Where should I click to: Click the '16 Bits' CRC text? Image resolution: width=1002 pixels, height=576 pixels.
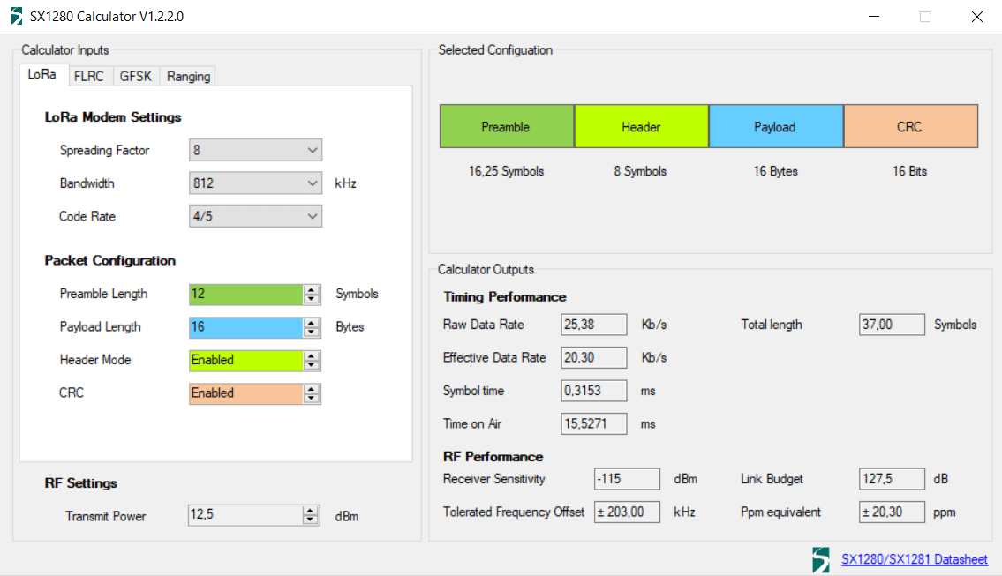[x=909, y=171]
